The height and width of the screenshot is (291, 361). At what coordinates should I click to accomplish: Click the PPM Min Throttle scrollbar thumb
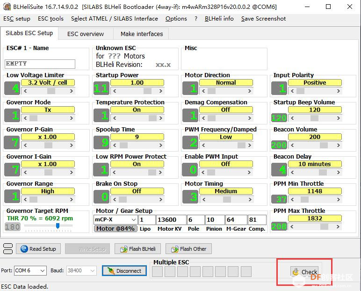pos(304,199)
